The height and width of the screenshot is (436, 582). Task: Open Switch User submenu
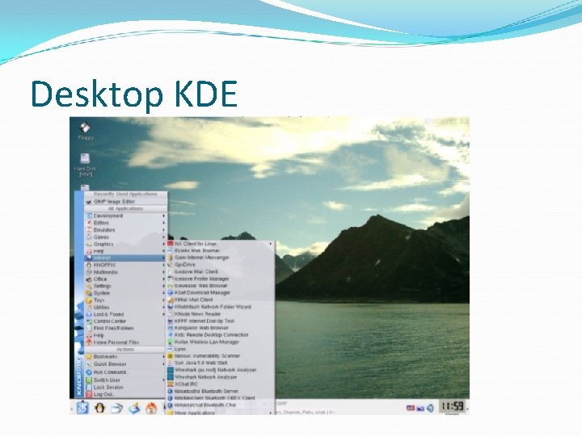(126, 380)
